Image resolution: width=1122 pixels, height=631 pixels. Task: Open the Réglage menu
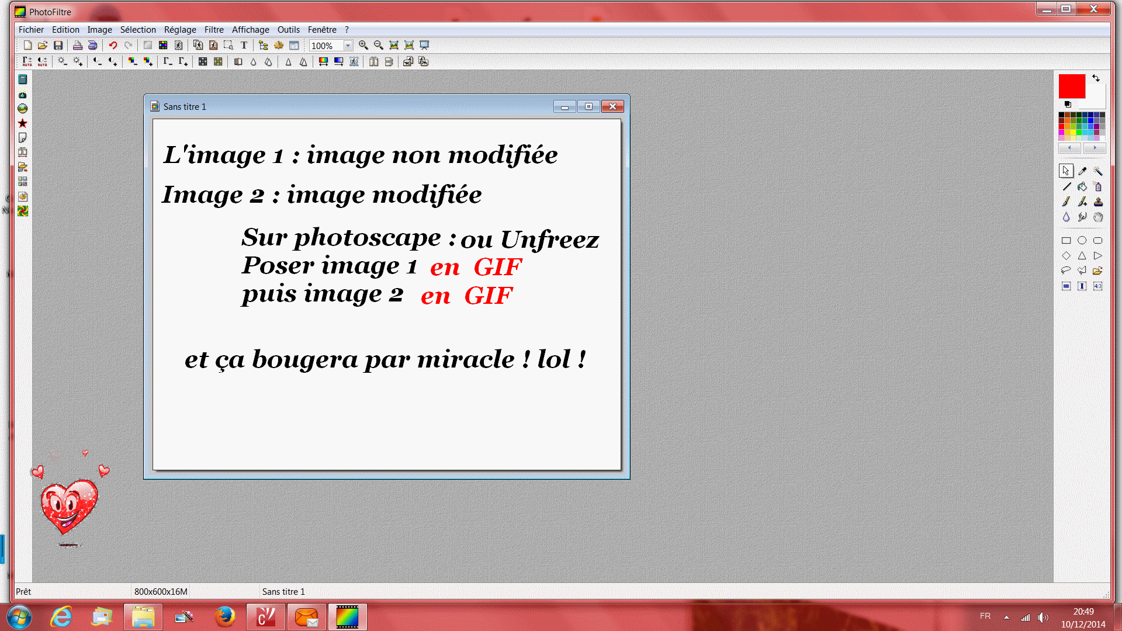[180, 29]
